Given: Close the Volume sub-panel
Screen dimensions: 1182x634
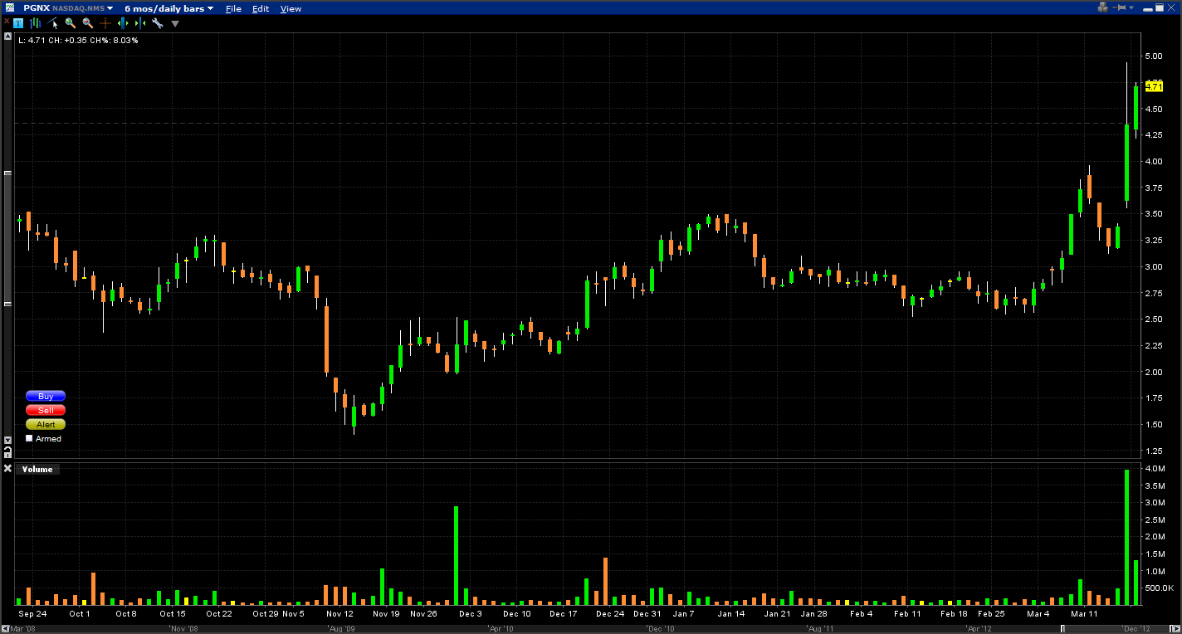Looking at the screenshot, I should pyautogui.click(x=7, y=469).
